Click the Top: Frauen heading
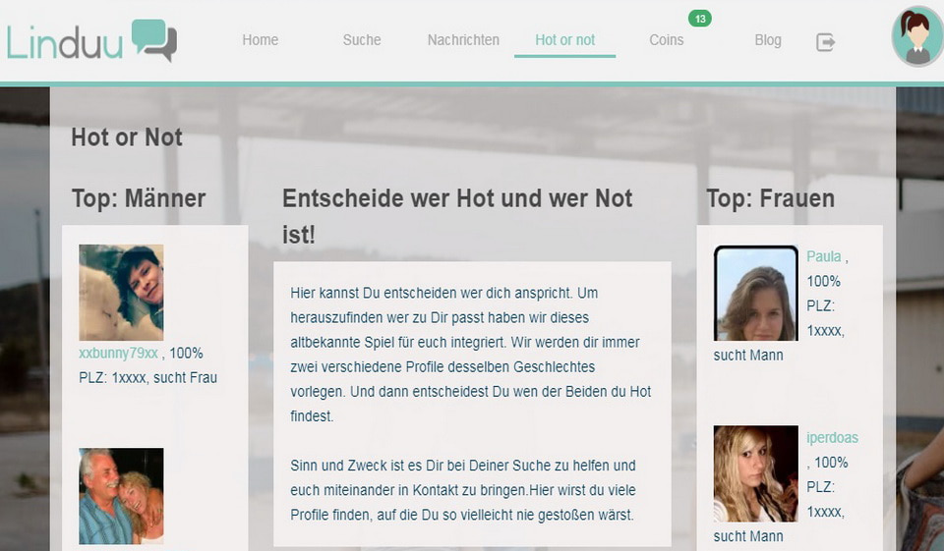944x551 pixels. [x=770, y=198]
